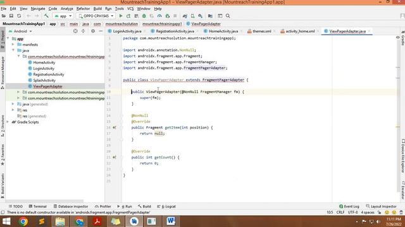Click the Stop run toolbar icon
The image size is (405, 227).
click(x=175, y=16)
